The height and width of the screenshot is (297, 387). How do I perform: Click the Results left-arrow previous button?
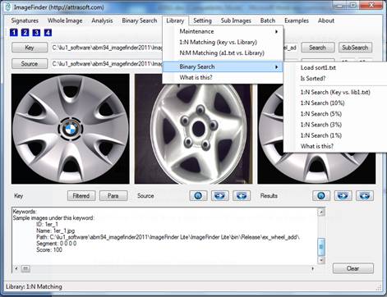[365, 196]
